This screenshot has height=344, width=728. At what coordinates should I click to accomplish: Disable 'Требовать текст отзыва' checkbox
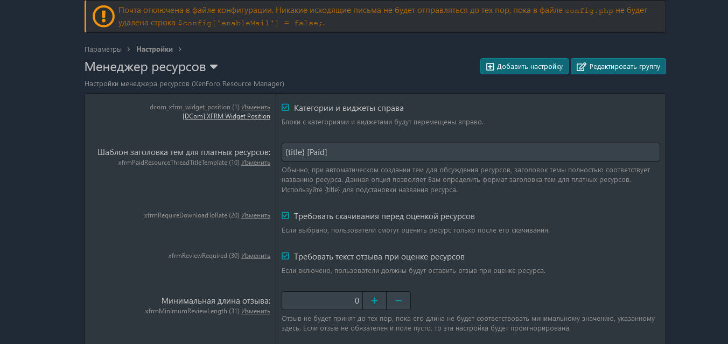pyautogui.click(x=285, y=256)
